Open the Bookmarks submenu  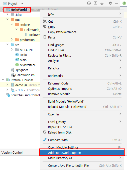[82, 76]
